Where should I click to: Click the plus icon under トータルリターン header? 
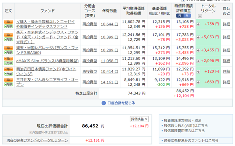tap(200, 16)
